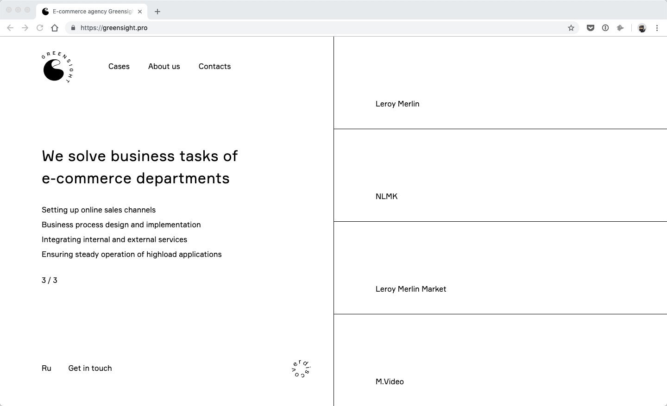
Task: Open the Pocket extension icon
Action: point(591,28)
